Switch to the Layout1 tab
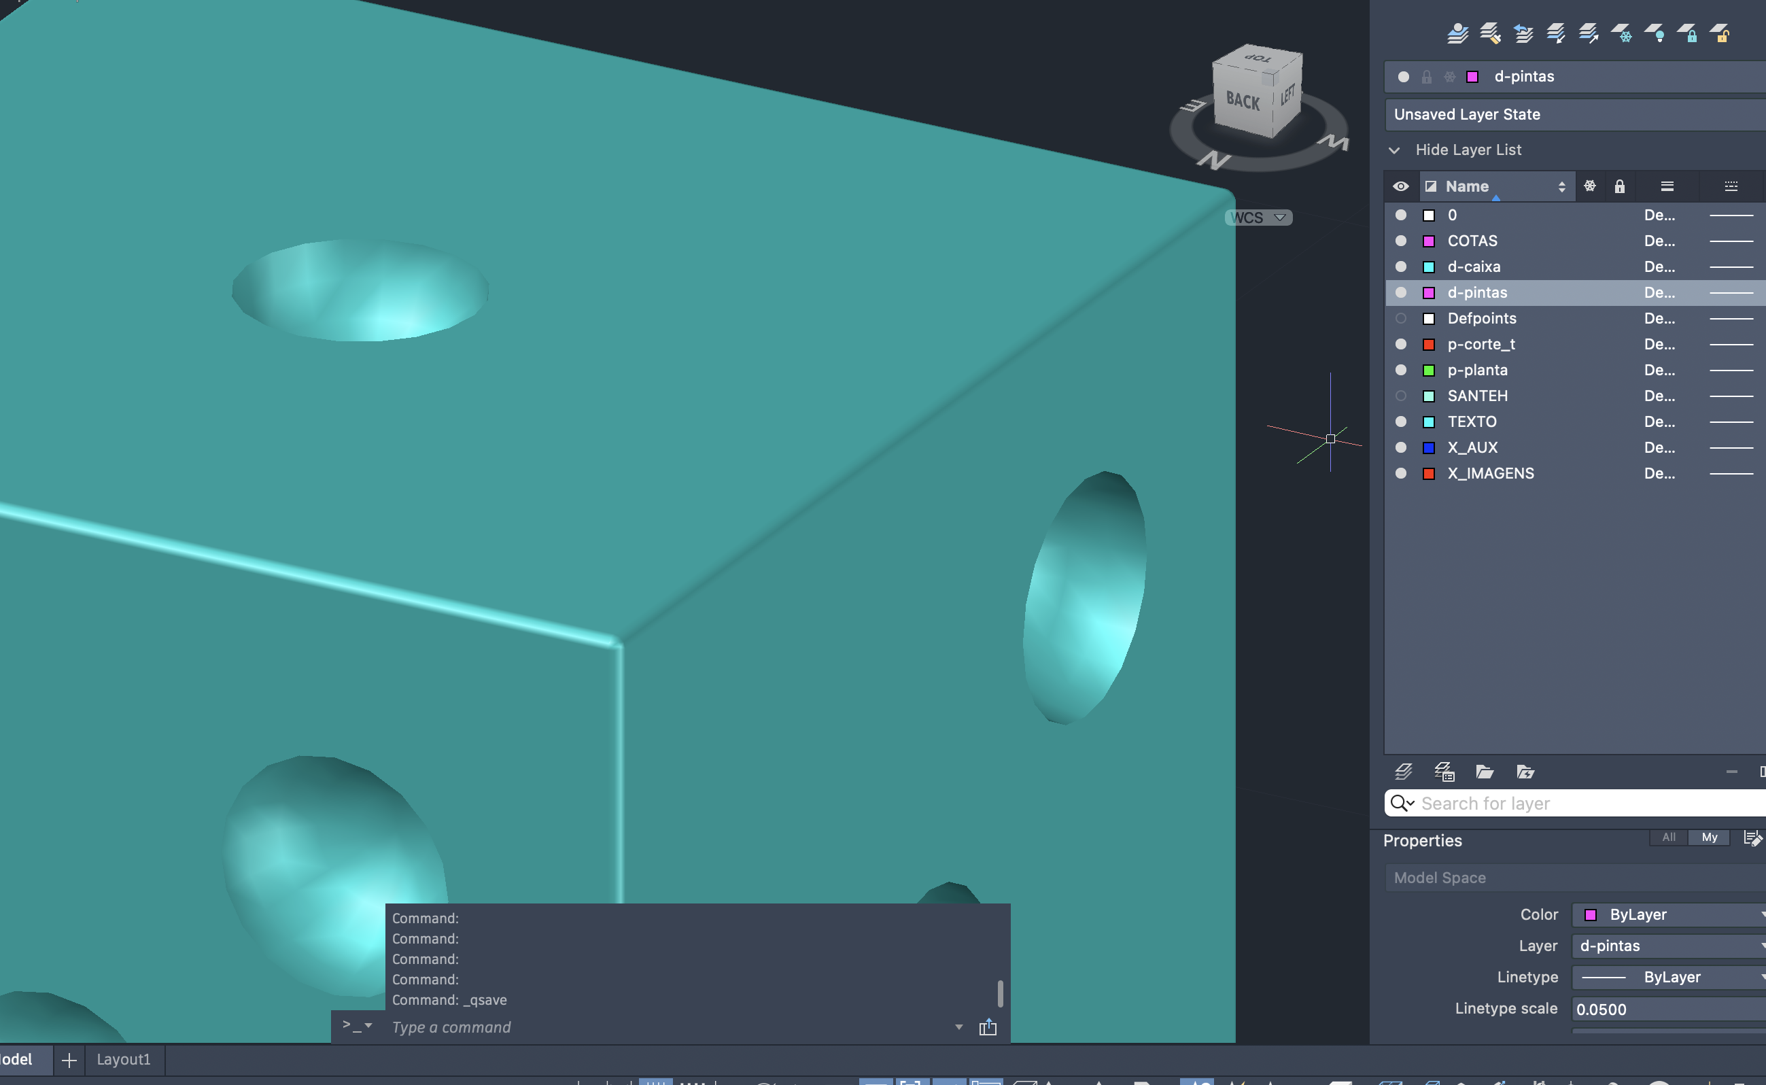The image size is (1766, 1085). [124, 1059]
